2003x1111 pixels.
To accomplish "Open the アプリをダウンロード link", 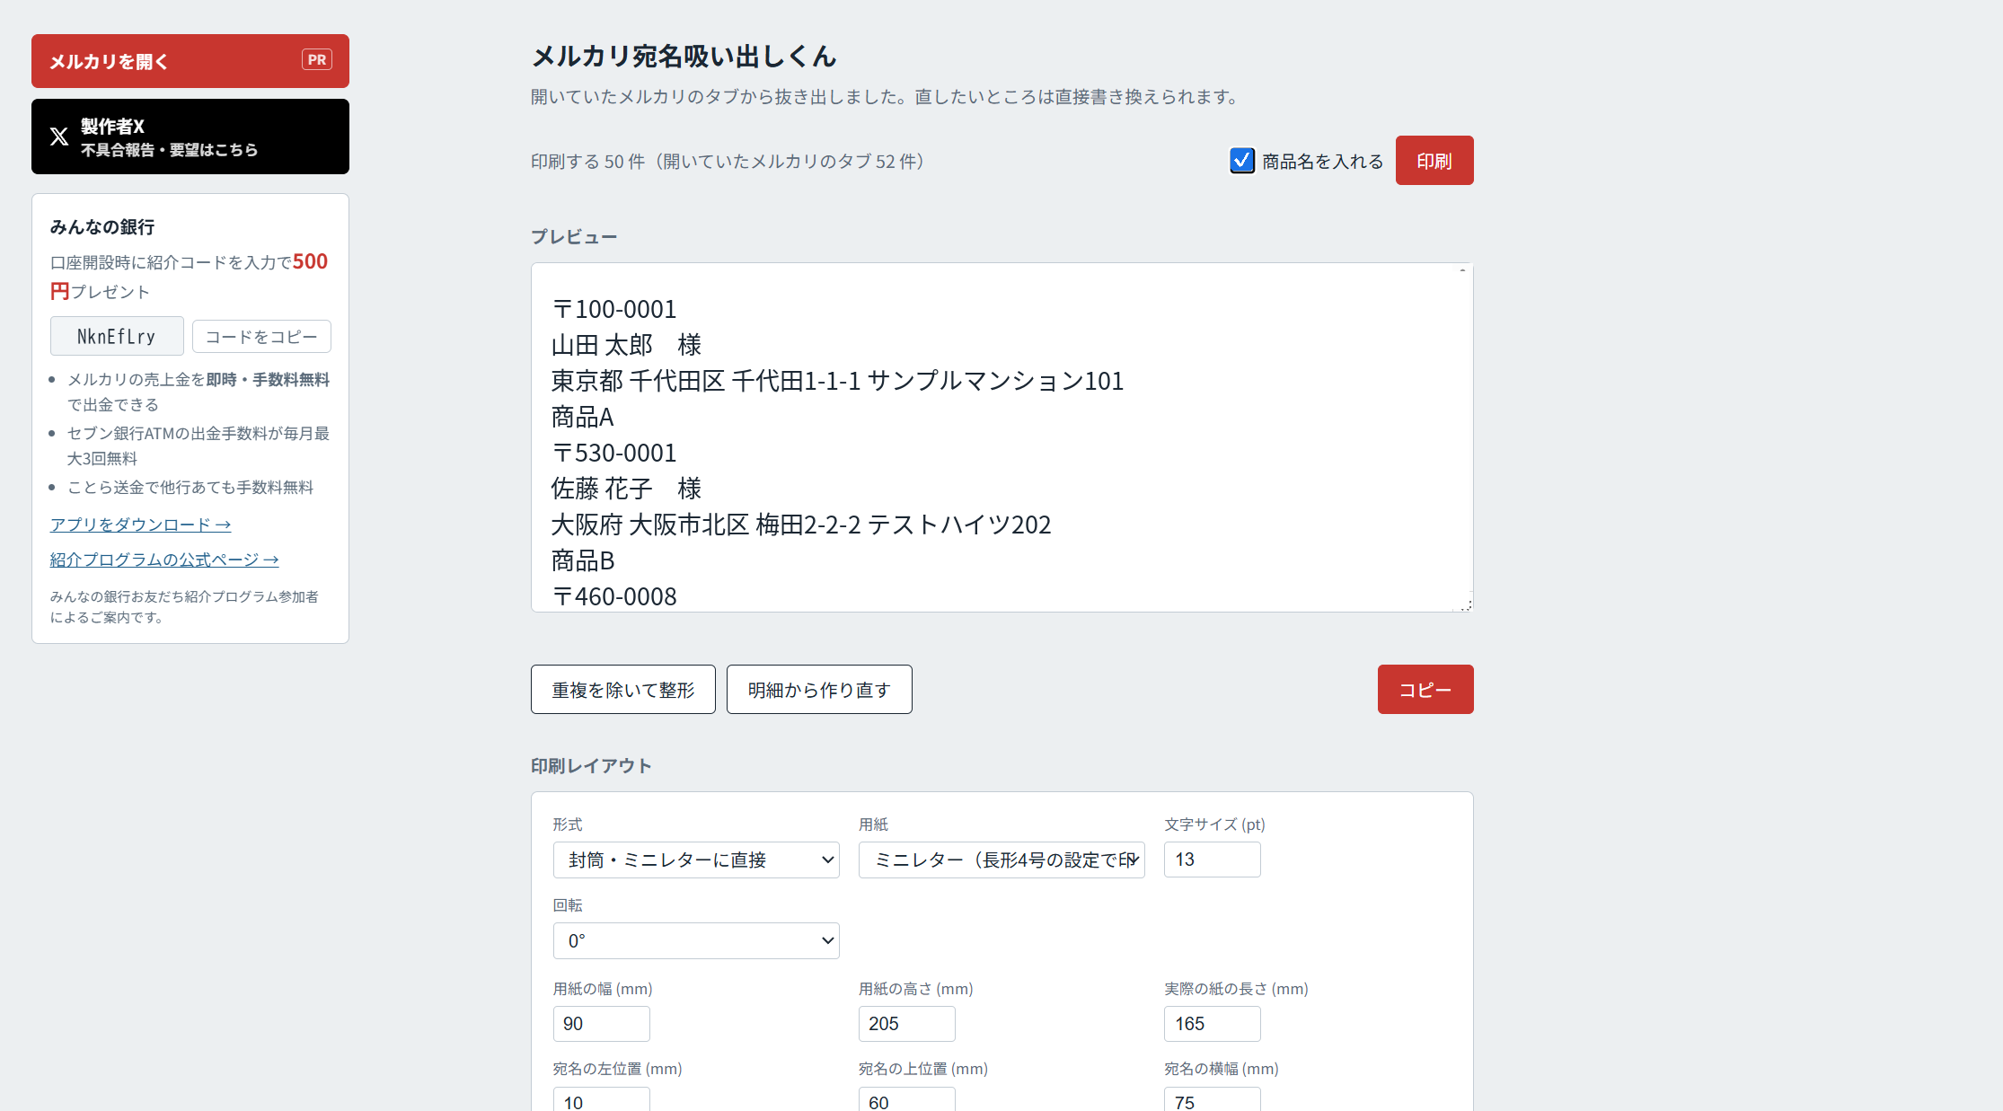I will click(140, 525).
